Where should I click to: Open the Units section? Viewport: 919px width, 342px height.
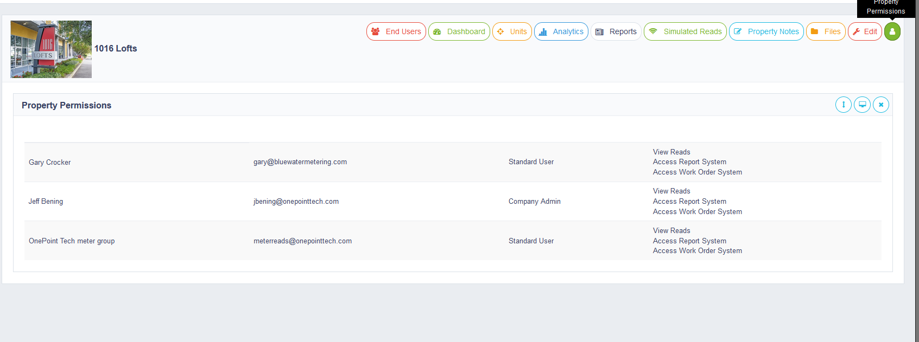coord(512,31)
